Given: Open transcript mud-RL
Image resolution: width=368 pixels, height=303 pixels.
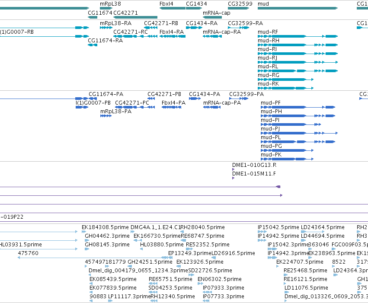Looking at the screenshot, I should coord(268,67).
